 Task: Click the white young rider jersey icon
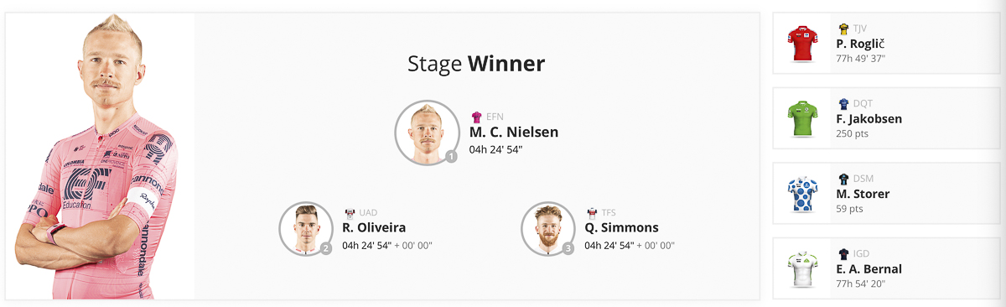pyautogui.click(x=802, y=268)
